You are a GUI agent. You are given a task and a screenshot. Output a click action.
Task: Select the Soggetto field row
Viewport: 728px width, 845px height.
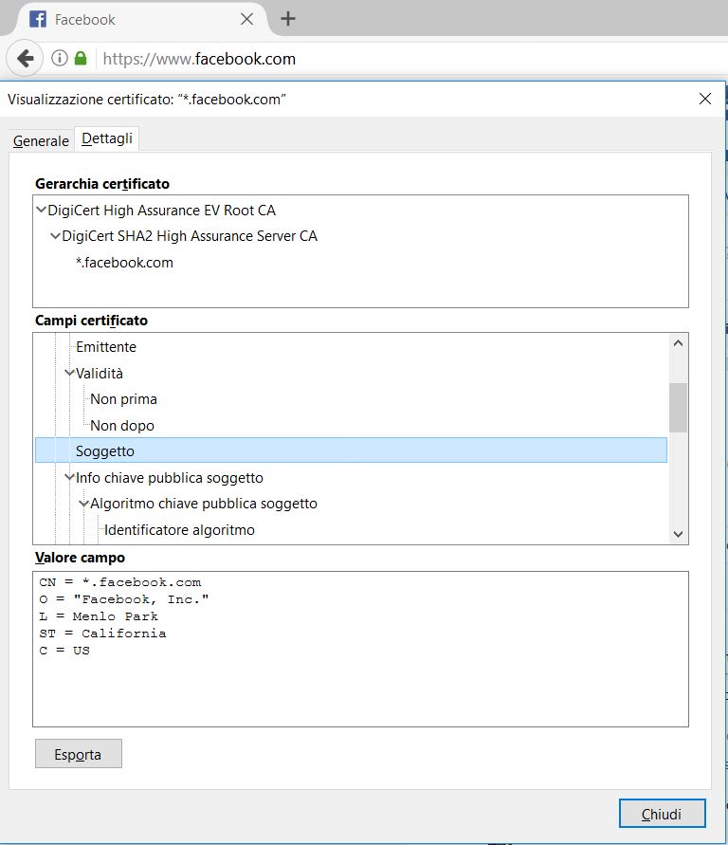351,450
